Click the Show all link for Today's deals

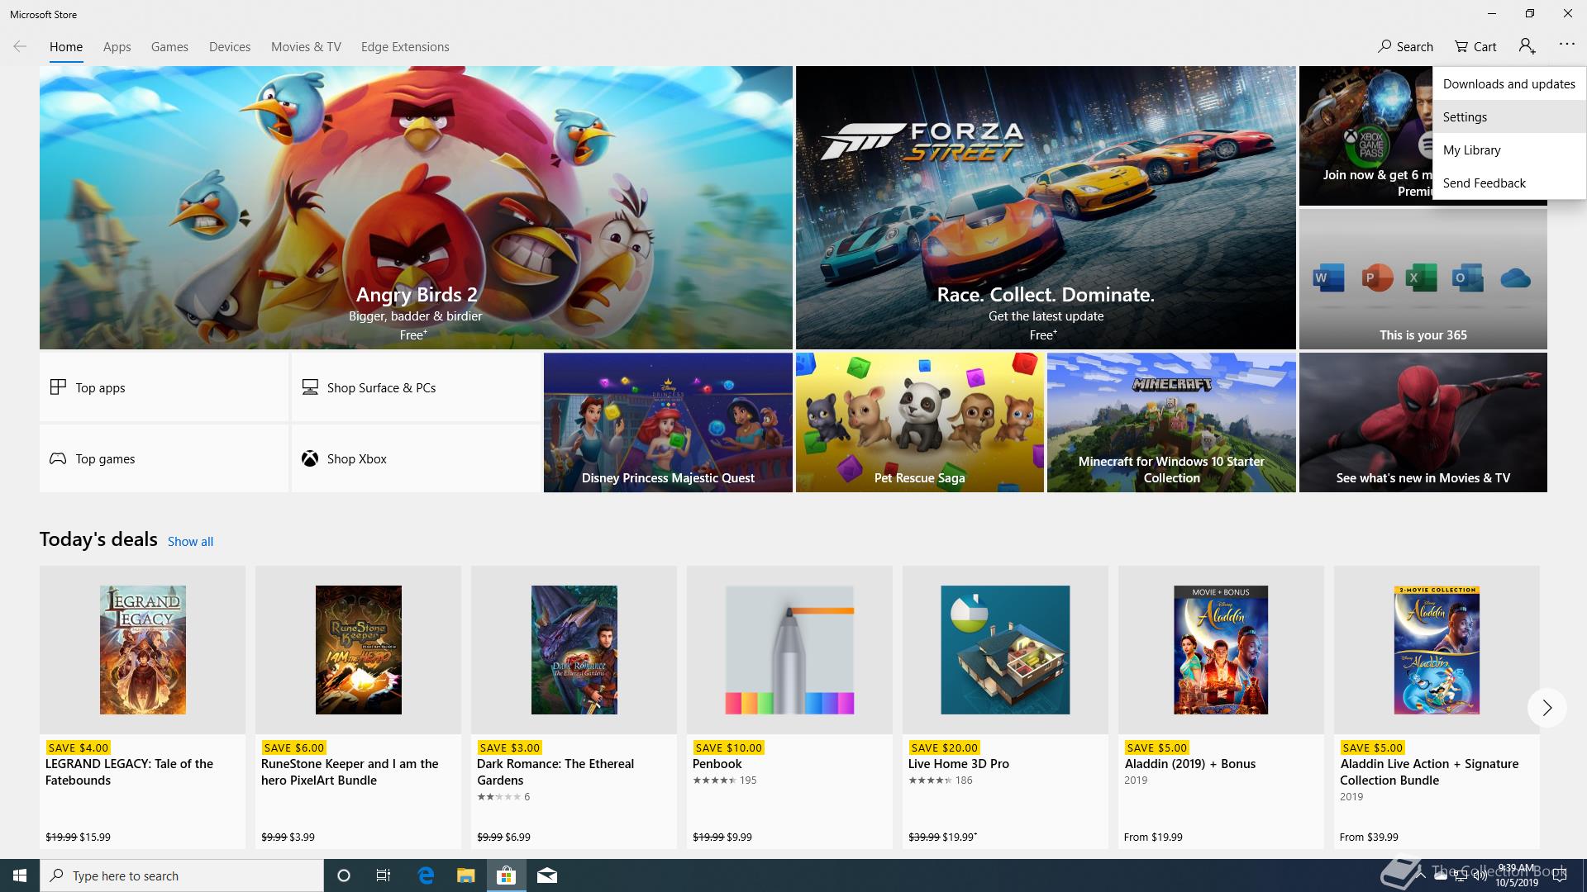click(190, 542)
